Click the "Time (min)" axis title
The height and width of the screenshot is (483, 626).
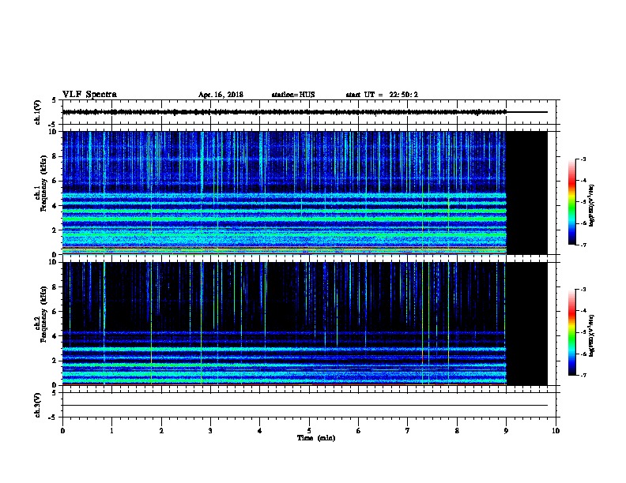point(316,438)
